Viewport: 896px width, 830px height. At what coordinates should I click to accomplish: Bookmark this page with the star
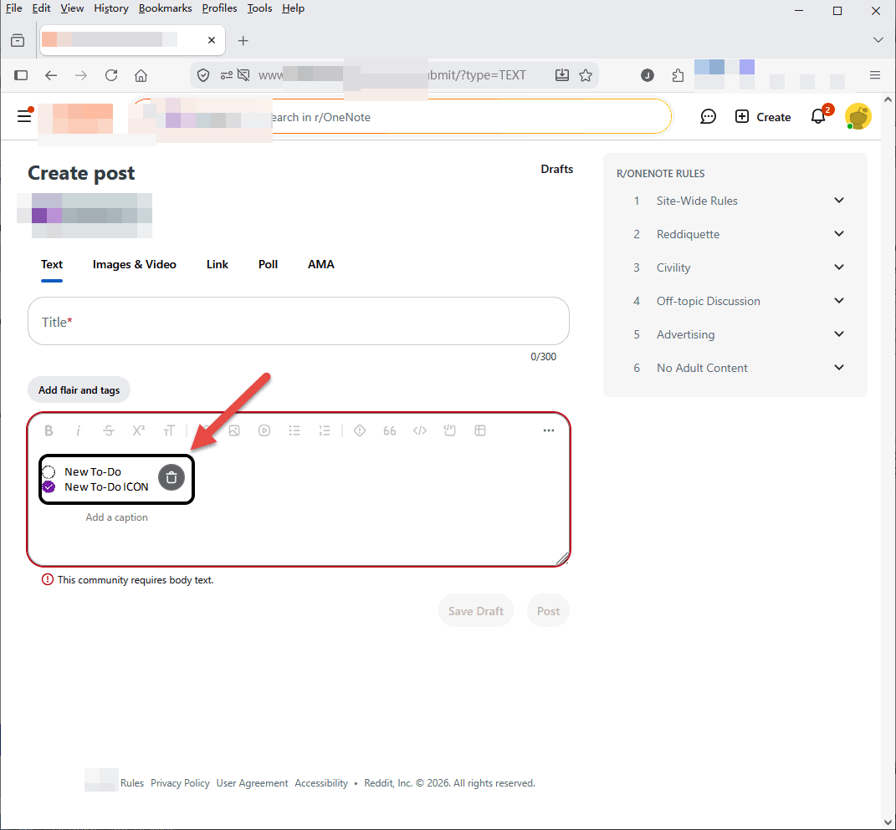pyautogui.click(x=586, y=75)
